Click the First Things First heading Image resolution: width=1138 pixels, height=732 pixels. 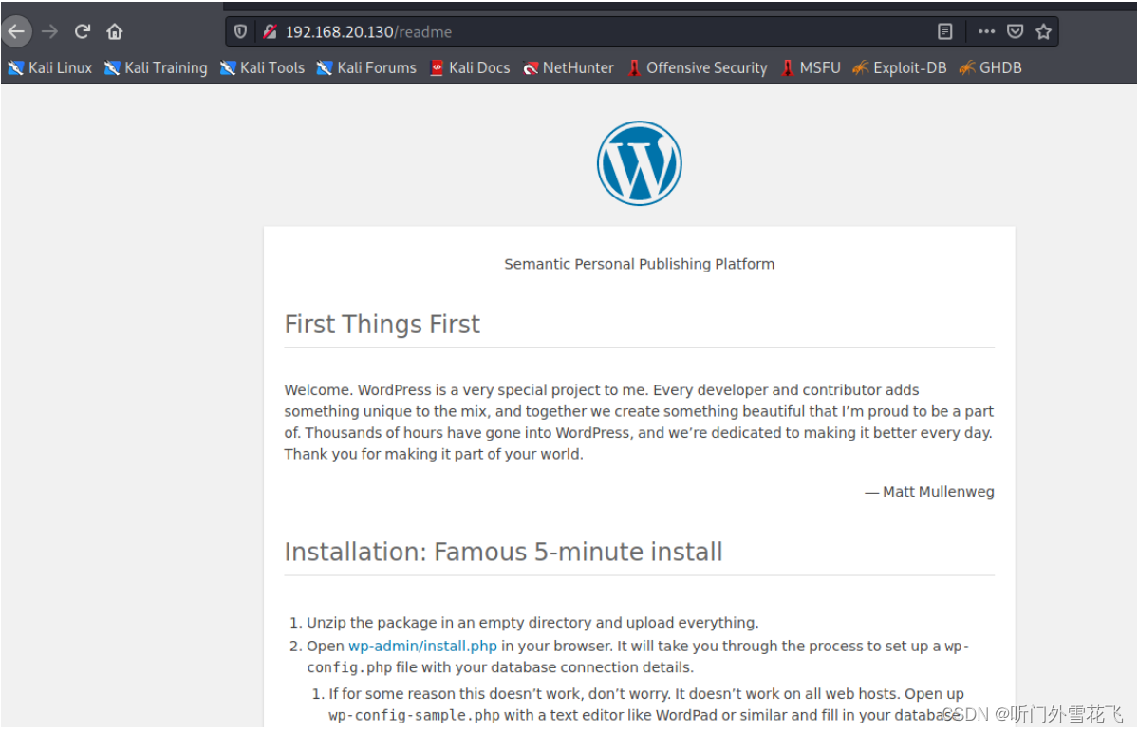pyautogui.click(x=382, y=324)
